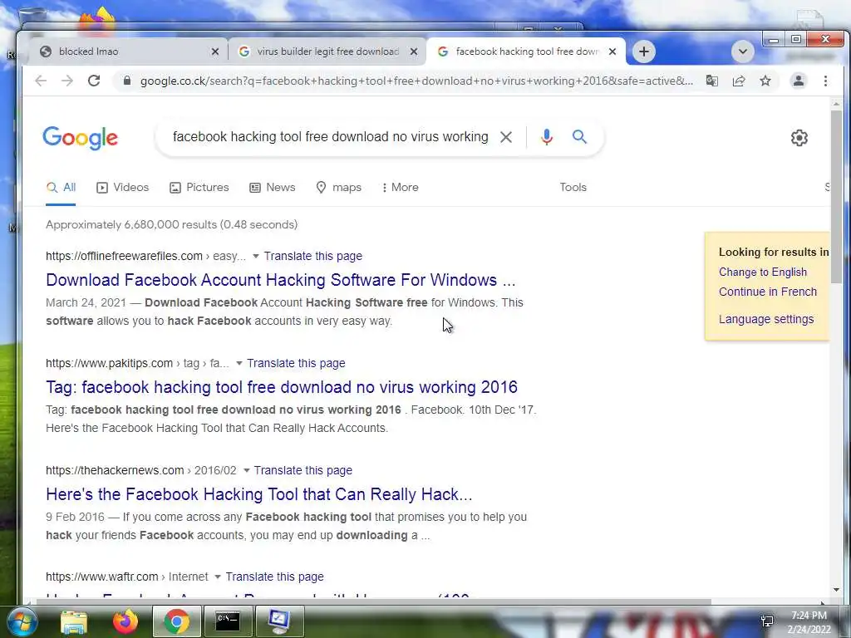Select the maps results tab
Screen dimensions: 851x638
pyautogui.click(x=339, y=188)
